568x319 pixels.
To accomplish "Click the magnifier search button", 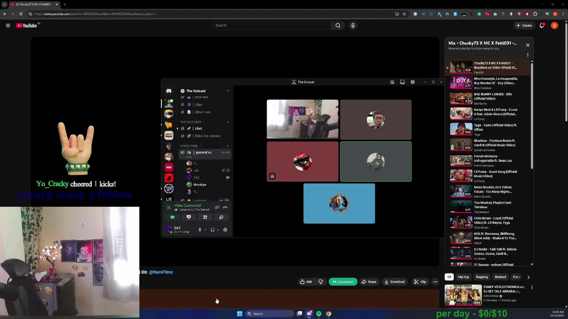I will point(338,25).
